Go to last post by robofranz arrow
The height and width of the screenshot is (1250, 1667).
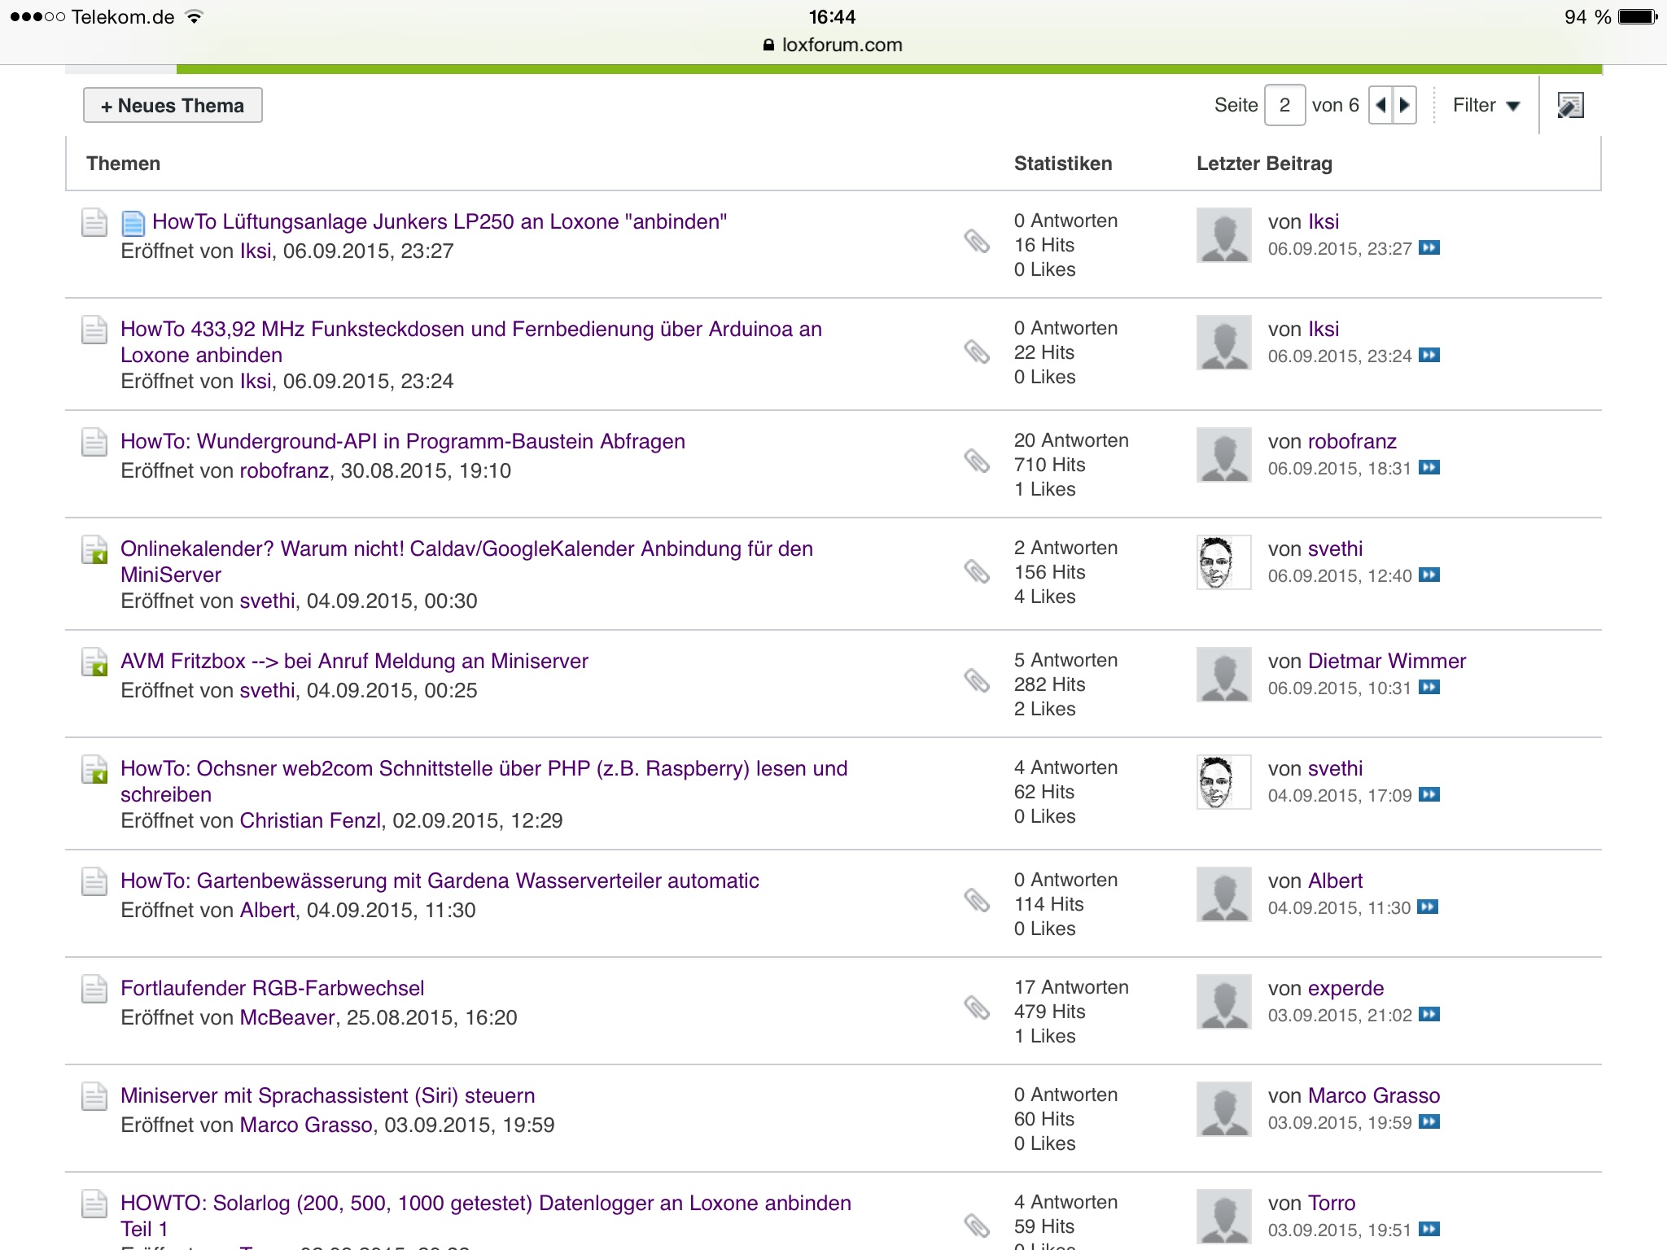pyautogui.click(x=1429, y=467)
